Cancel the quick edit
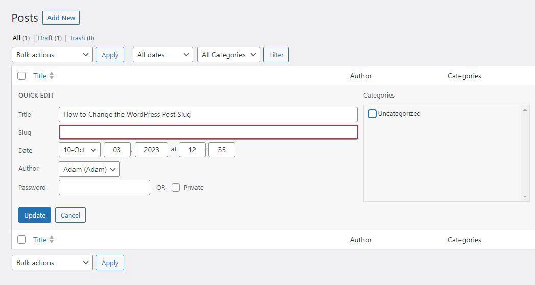 coord(70,215)
